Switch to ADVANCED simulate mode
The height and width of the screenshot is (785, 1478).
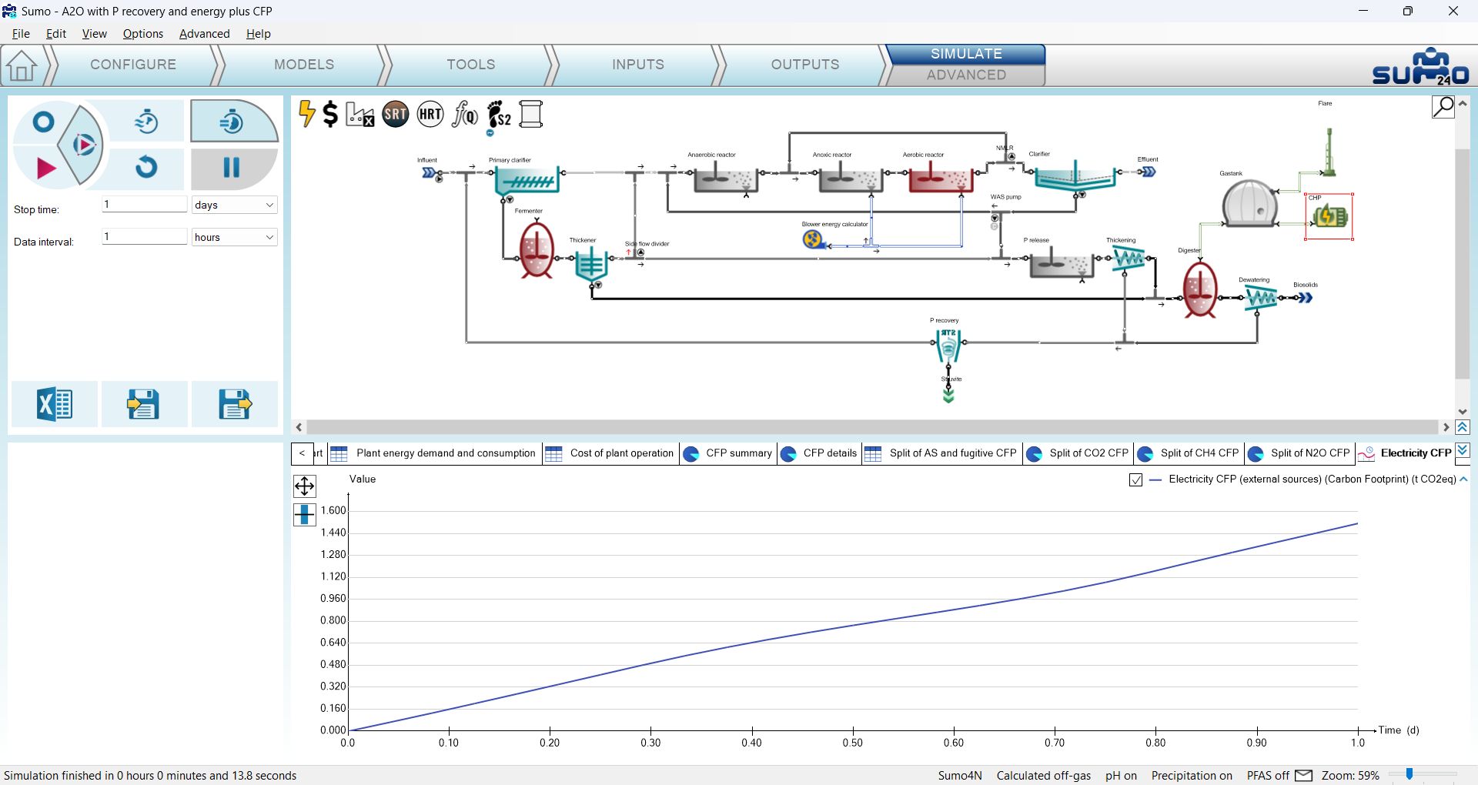(966, 75)
